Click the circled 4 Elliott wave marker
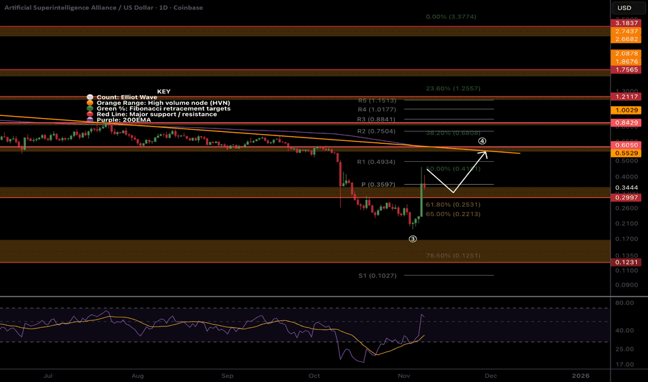 (482, 142)
